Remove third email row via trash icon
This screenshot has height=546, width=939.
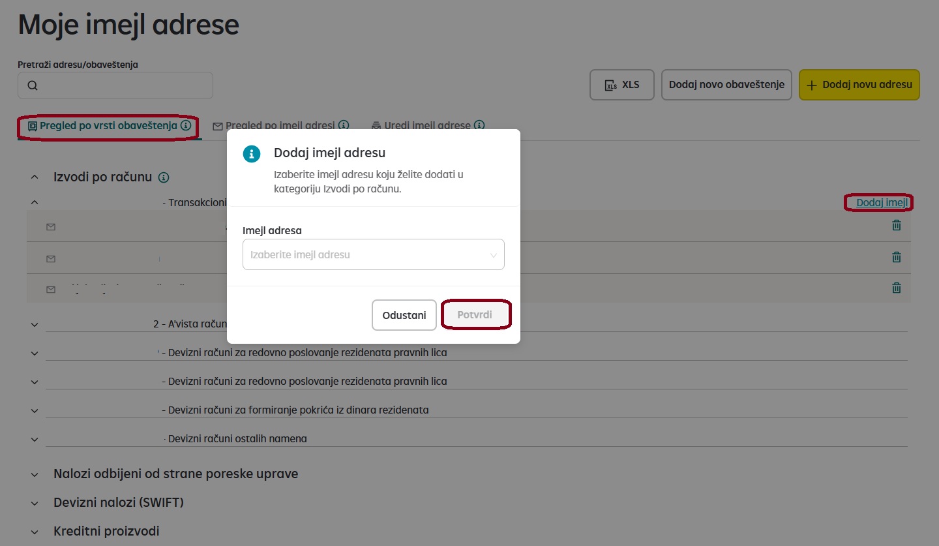click(897, 287)
